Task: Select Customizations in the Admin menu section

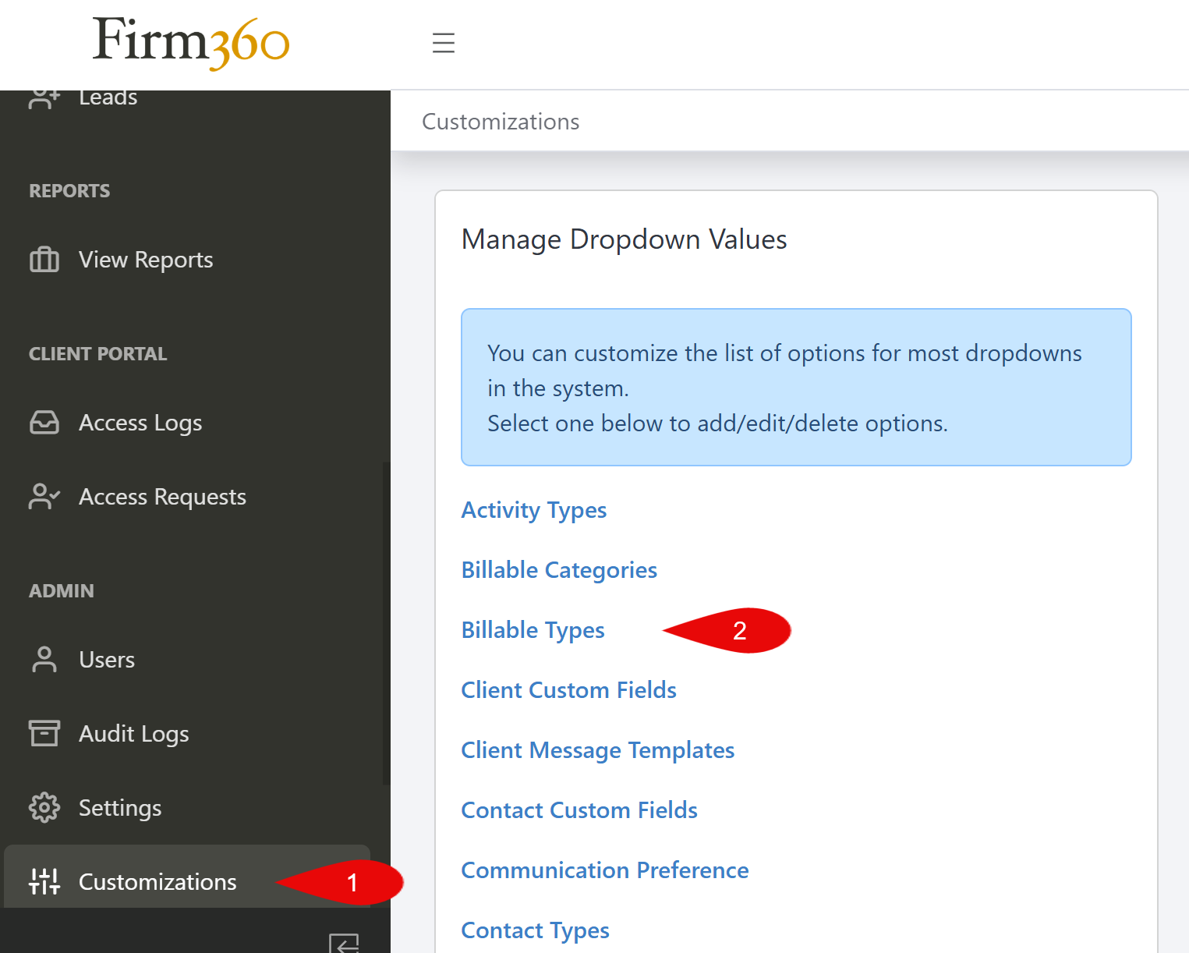Action: coord(157,881)
